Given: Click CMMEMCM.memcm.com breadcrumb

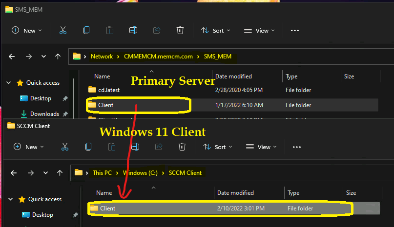Looking at the screenshot, I should point(158,57).
